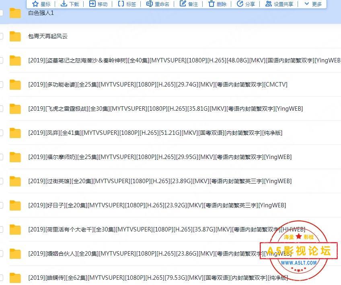
Task: Click the delete (删除) trash icon
Action: [212, 4]
